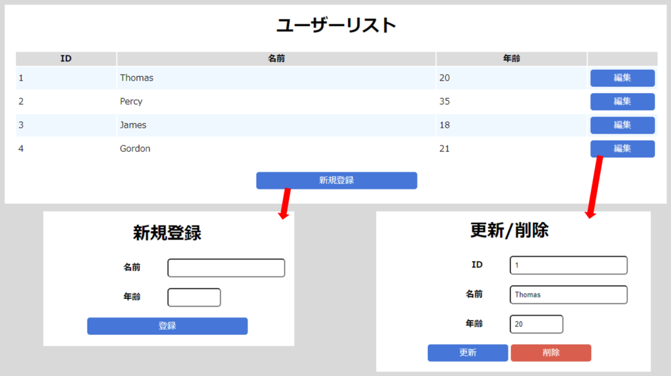The image size is (671, 376).
Task: Click the 名前 column header in the table
Action: tap(277, 58)
